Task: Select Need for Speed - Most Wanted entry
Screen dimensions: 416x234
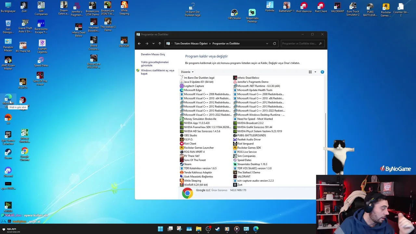Action: tap(253, 119)
